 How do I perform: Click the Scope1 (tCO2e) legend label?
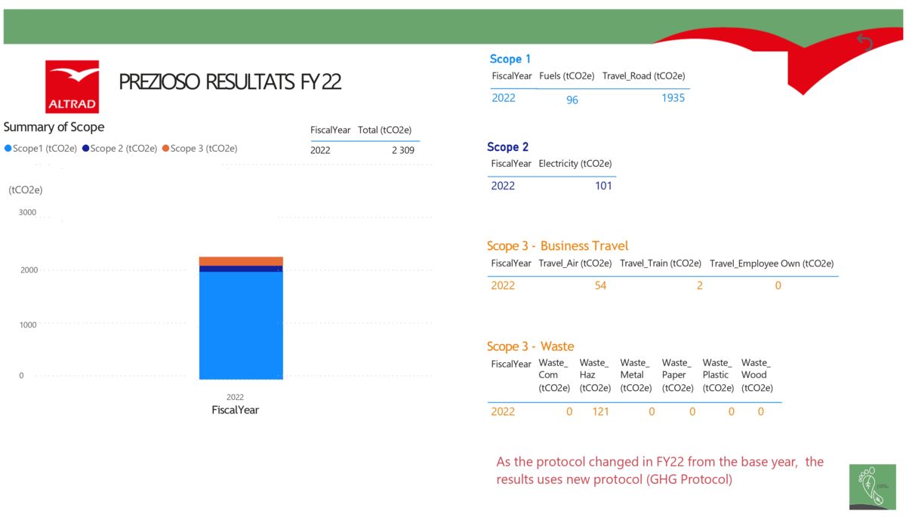click(45, 149)
